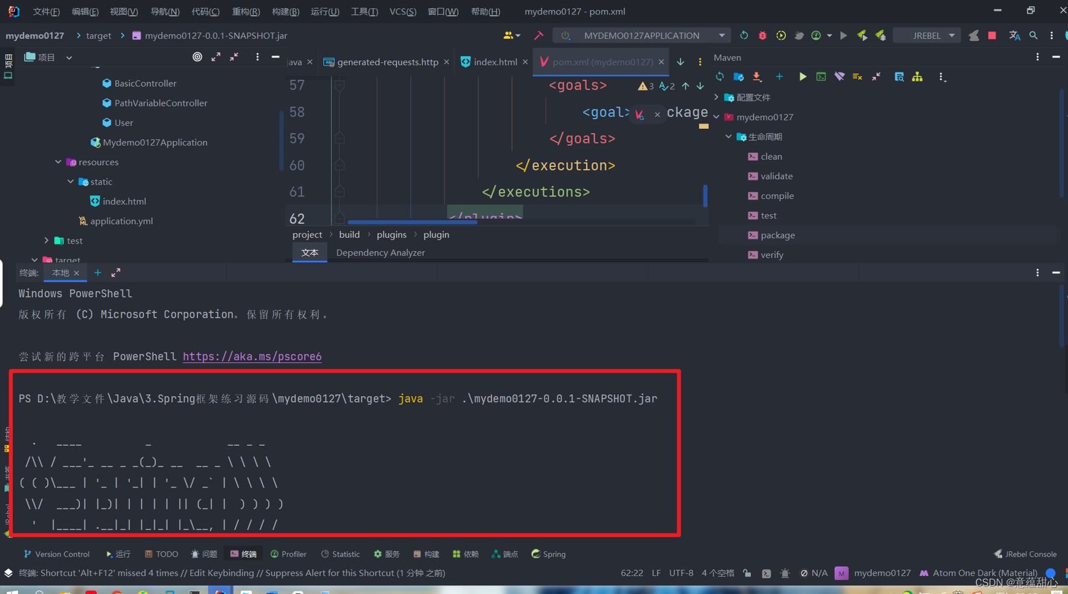
Task: Click the rerun application icon
Action: pos(744,36)
